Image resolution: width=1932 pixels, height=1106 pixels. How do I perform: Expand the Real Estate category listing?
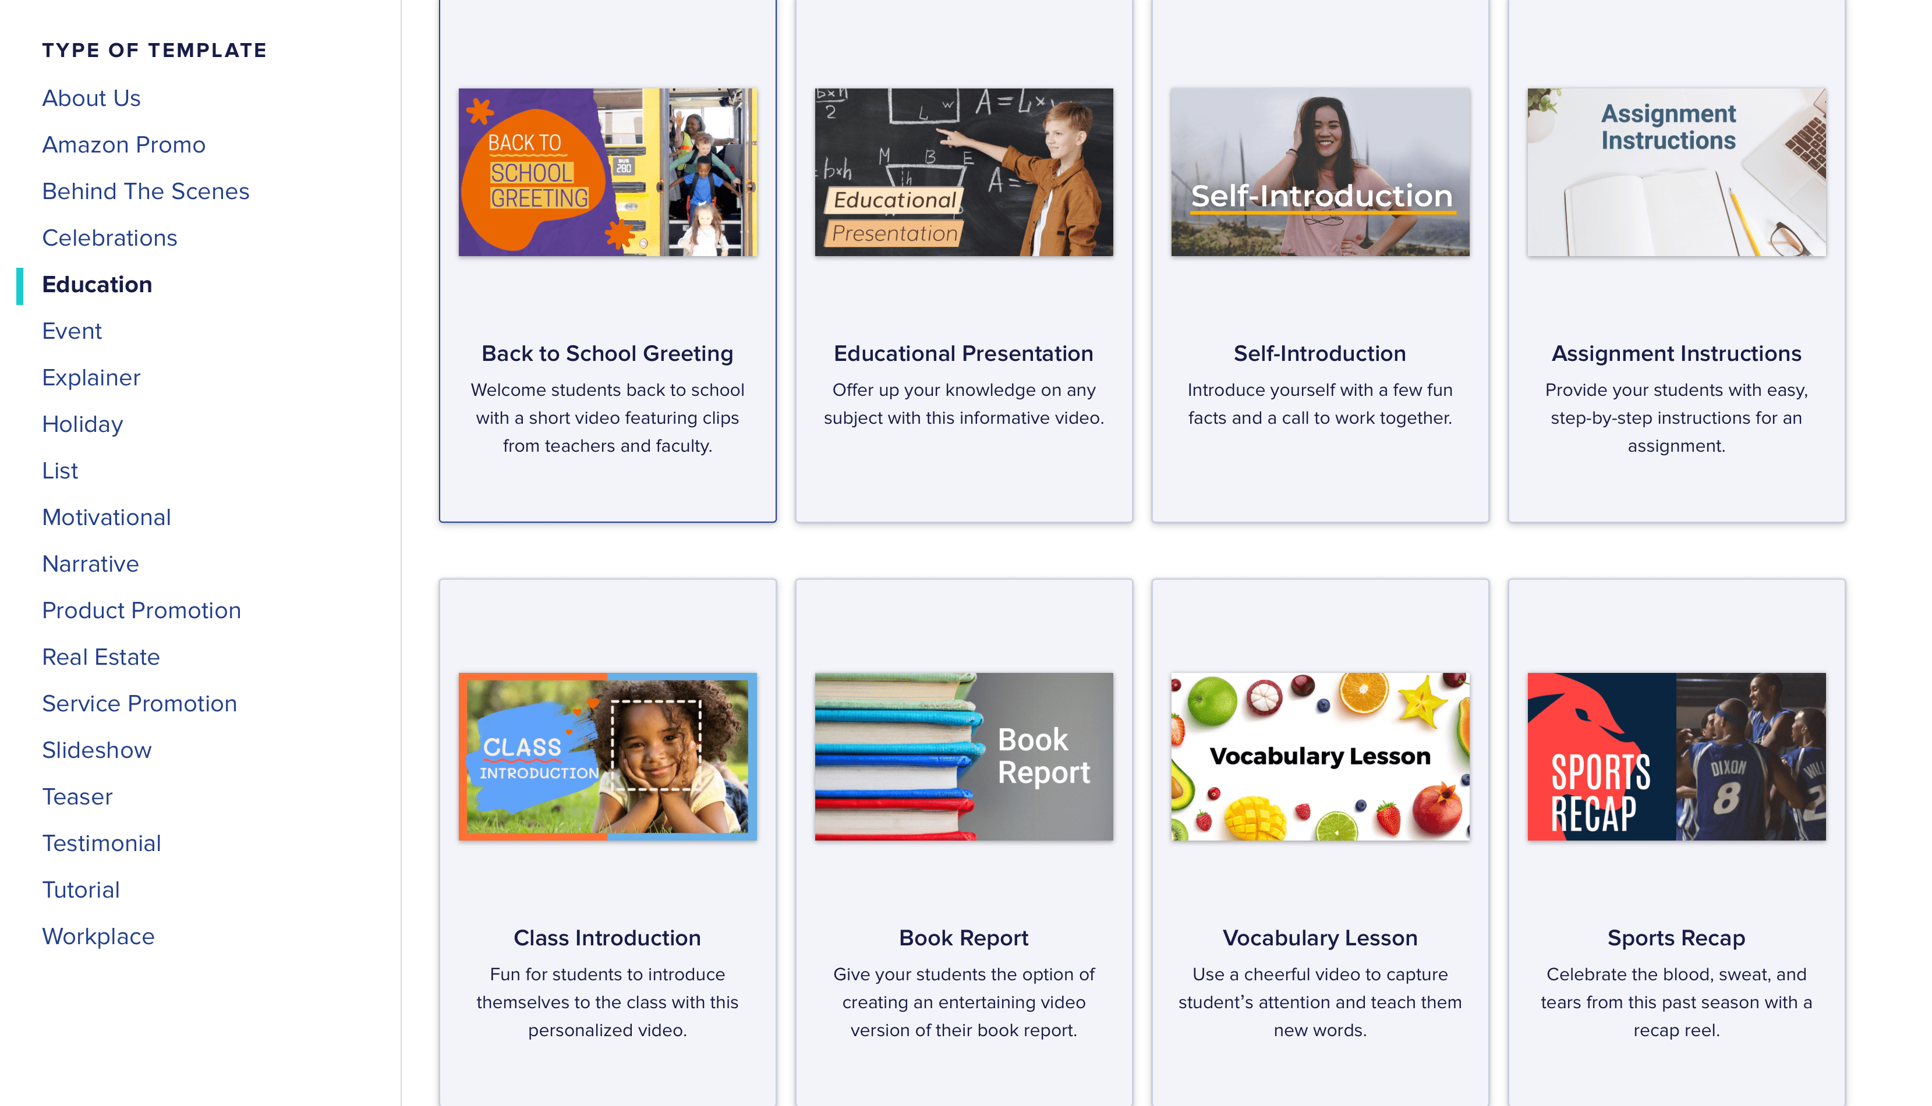101,657
